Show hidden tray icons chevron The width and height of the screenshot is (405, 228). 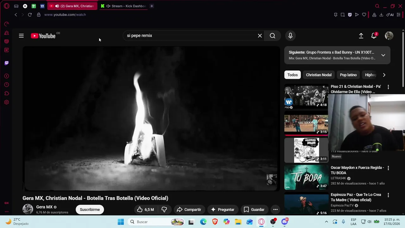tap(326, 222)
